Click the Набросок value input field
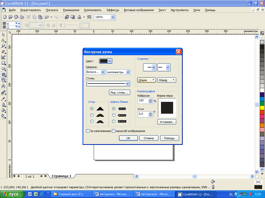The width and height of the screenshot is (265, 198). coord(143,101)
